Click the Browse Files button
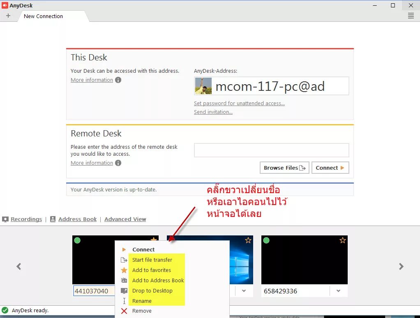Image resolution: width=420 pixels, height=318 pixels. (x=284, y=168)
